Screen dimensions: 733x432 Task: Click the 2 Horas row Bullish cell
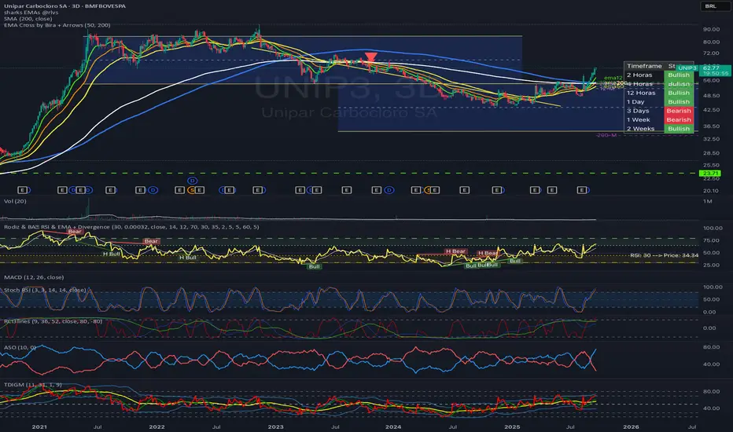(678, 75)
